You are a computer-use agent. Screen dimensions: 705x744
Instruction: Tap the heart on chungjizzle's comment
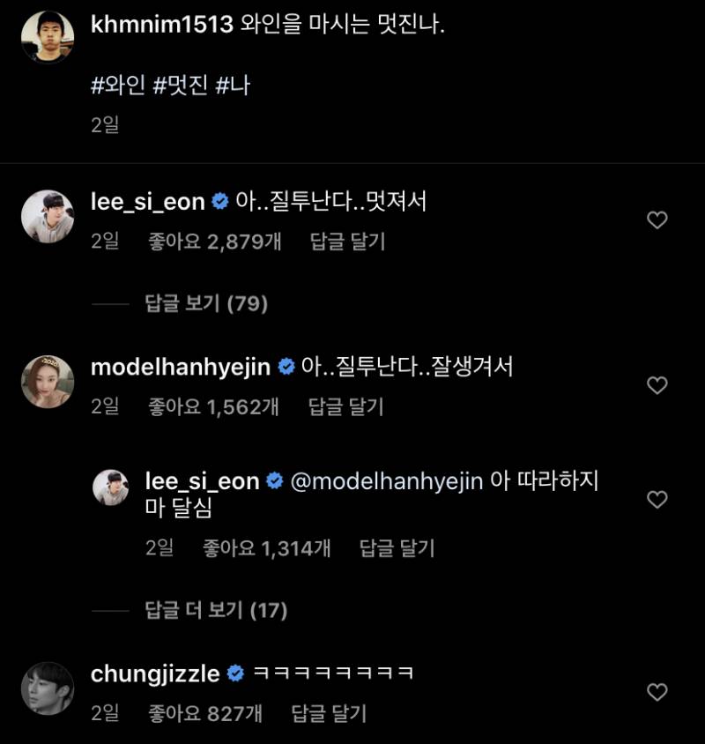click(x=657, y=693)
